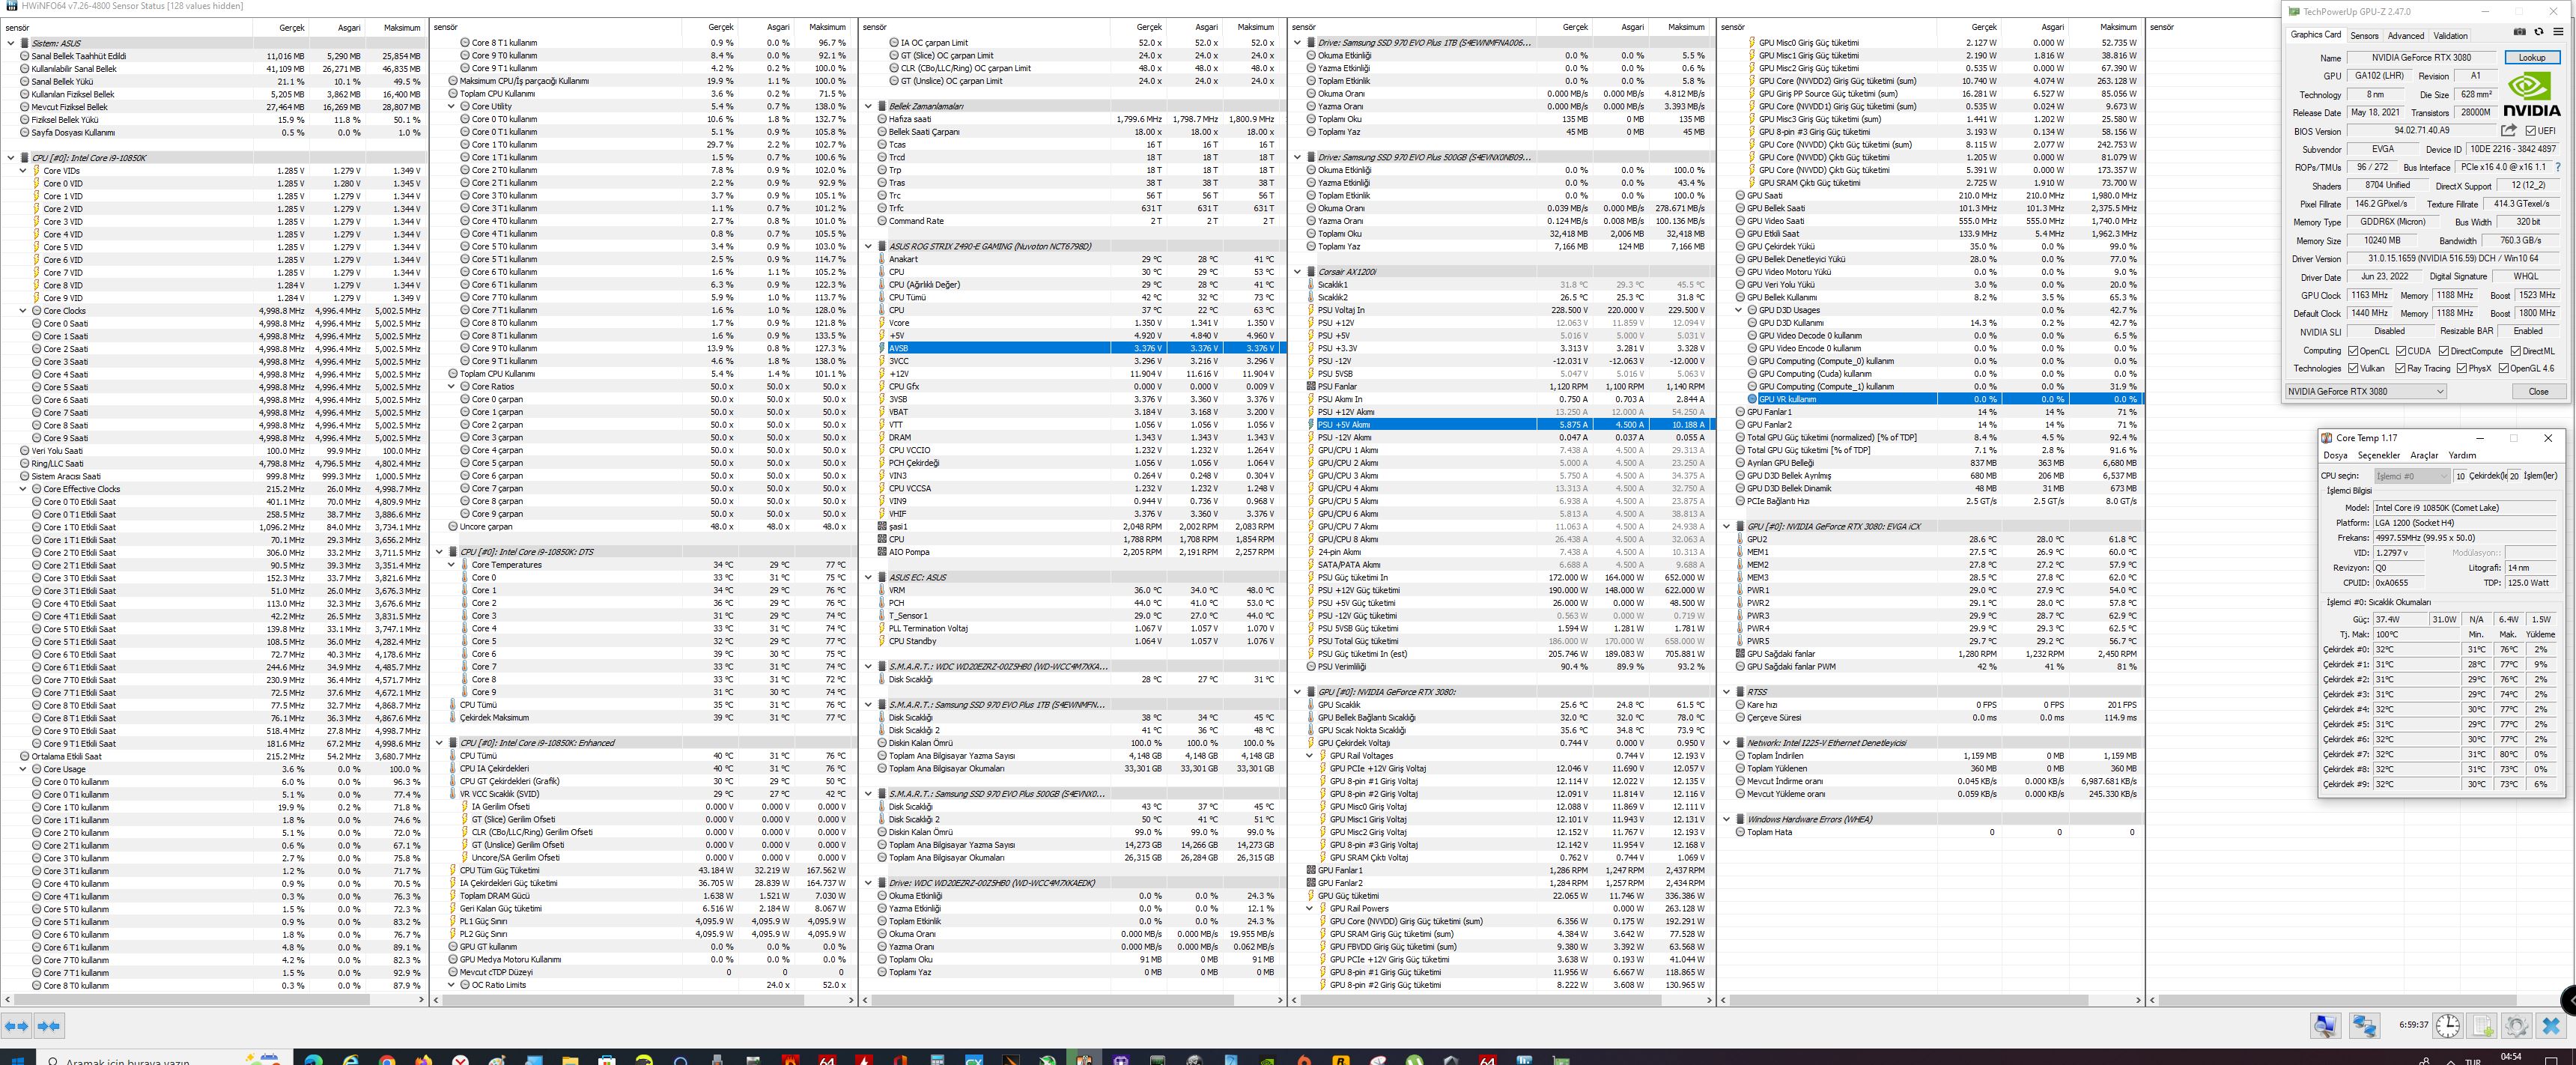Toggle DirectML checkbox in GPU-Z
Viewport: 2576px width, 1065px height.
click(2515, 351)
